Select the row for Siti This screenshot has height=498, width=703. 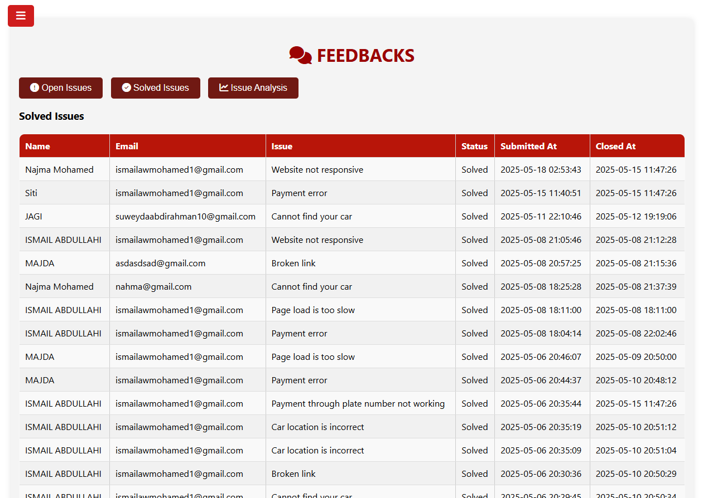tap(352, 193)
